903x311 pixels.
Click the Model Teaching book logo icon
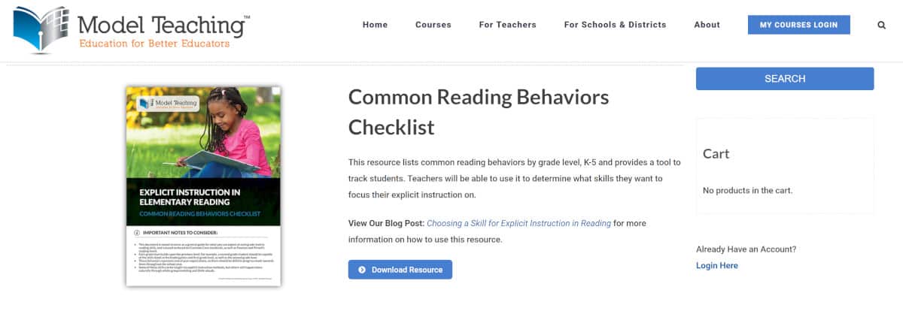(39, 29)
